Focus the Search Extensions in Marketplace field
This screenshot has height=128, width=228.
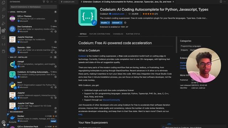(x=33, y=7)
